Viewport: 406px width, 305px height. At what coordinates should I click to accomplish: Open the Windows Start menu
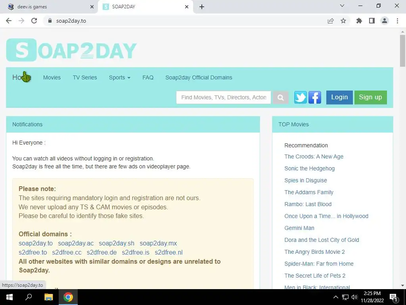(x=10, y=297)
